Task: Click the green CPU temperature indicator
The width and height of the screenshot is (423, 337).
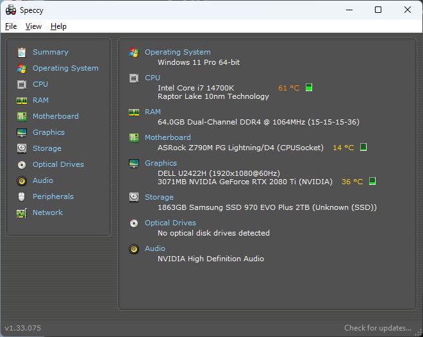Action: tap(309, 88)
